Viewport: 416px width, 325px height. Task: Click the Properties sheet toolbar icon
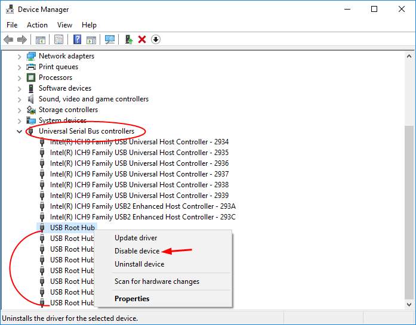58,39
